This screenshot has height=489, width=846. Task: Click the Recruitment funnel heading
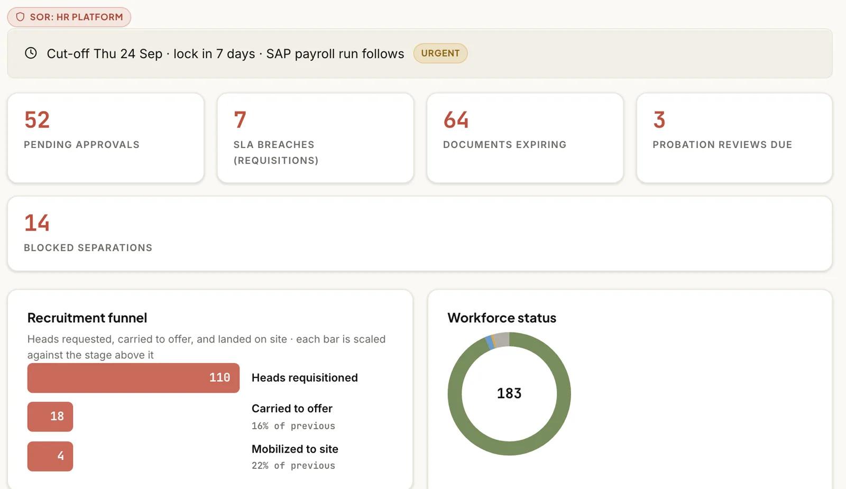[87, 318]
